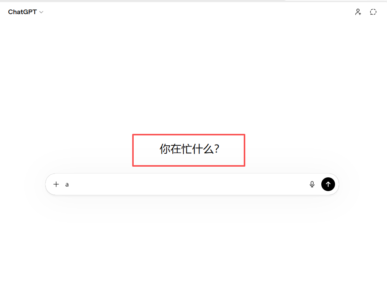The image size is (387, 283).
Task: Select the ChatGPT title in header
Action: click(22, 12)
